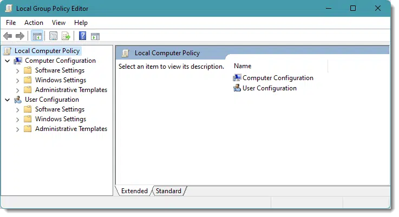The height and width of the screenshot is (217, 399).
Task: Click User Configuration icon in right pane list
Action: (237, 88)
